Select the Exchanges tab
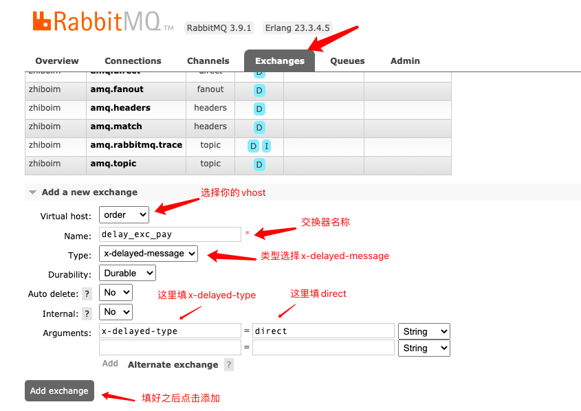 pyautogui.click(x=280, y=60)
